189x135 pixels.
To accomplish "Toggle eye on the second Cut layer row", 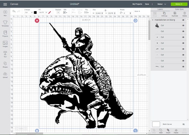I will point(183,31).
